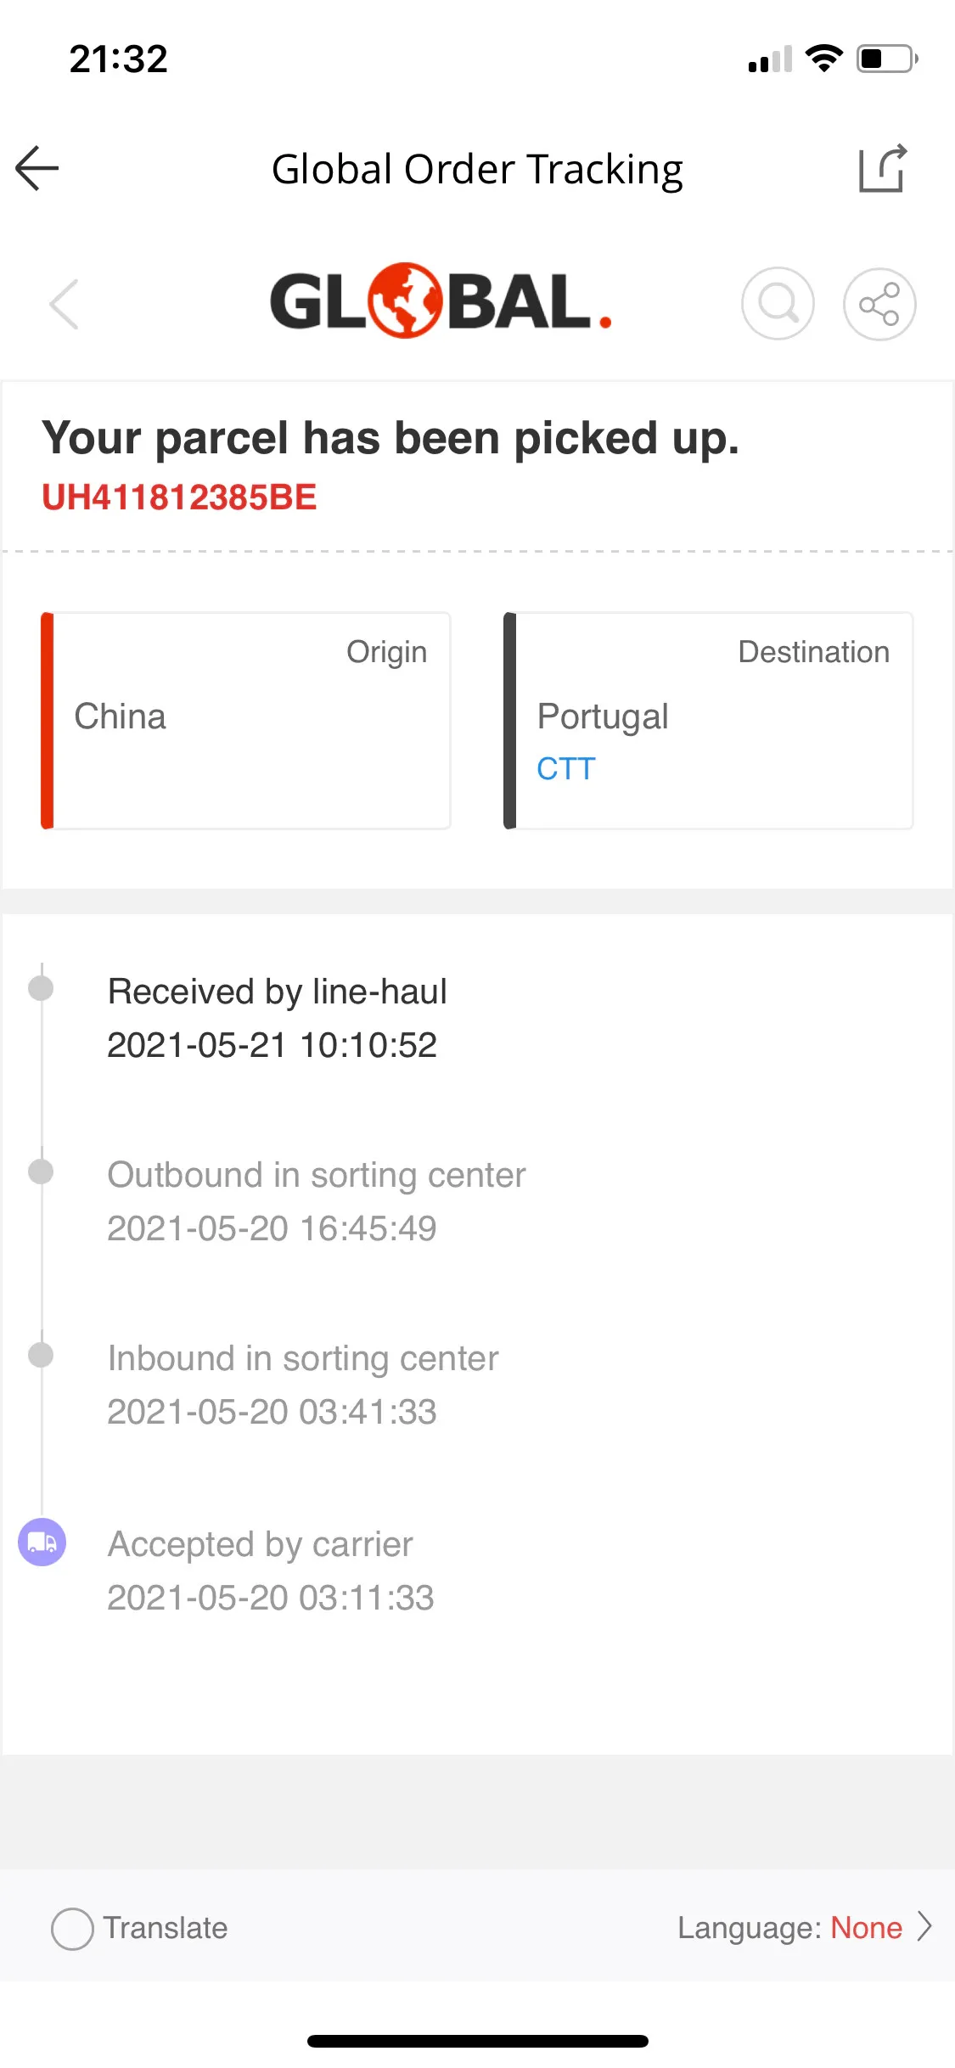Open the CTT carrier link
The width and height of the screenshot is (955, 2068).
[566, 769]
